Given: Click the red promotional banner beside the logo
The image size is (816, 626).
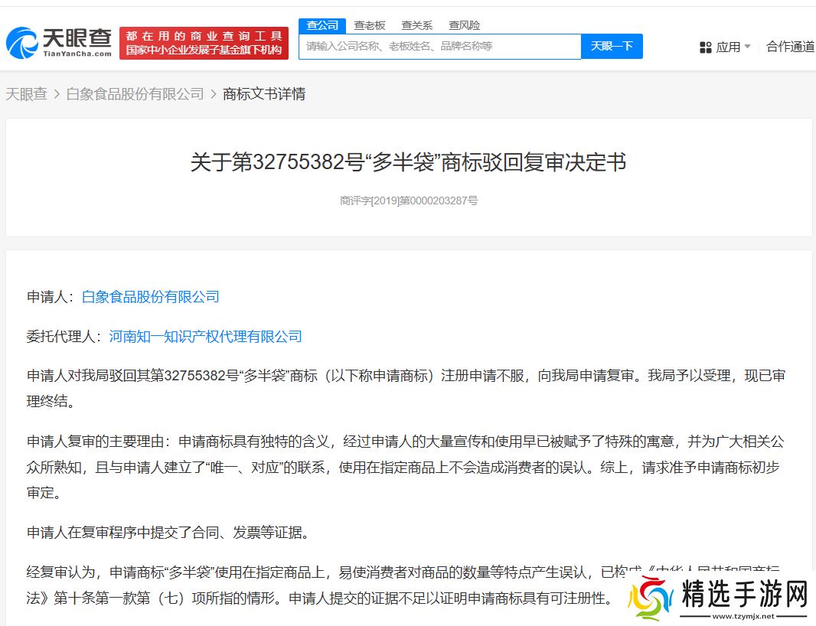Looking at the screenshot, I should 204,43.
